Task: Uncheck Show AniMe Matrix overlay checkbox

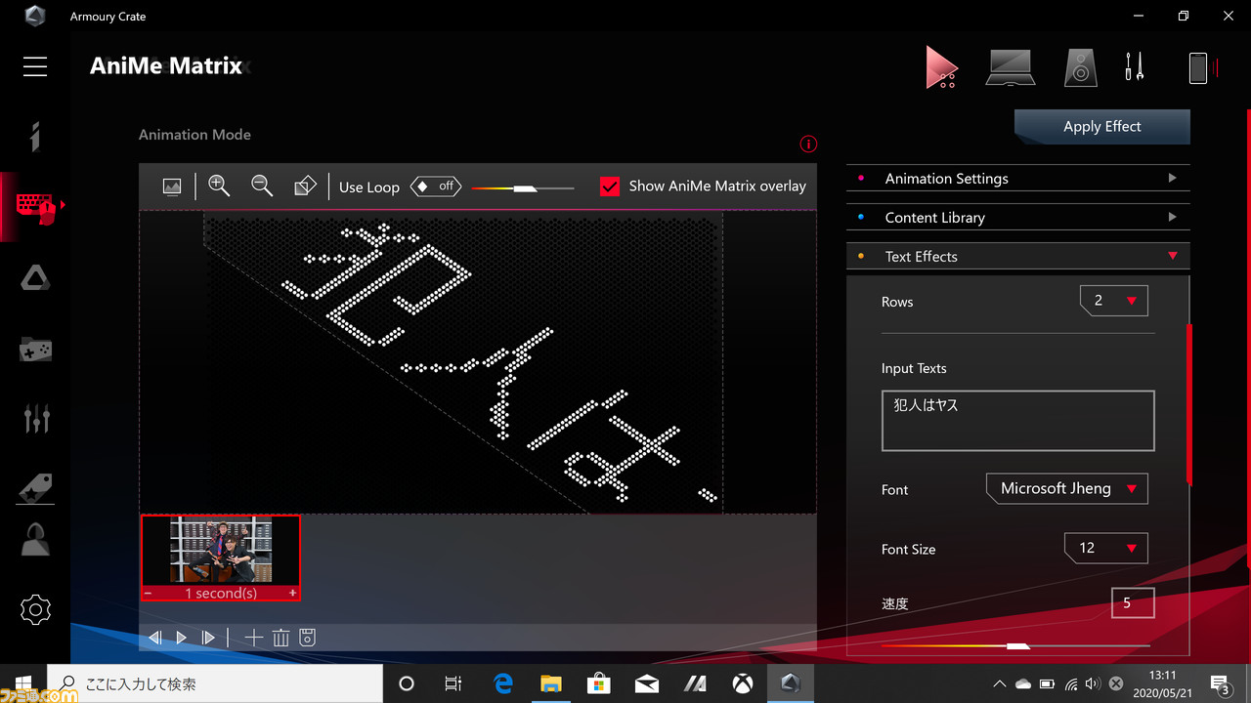Action: point(610,186)
